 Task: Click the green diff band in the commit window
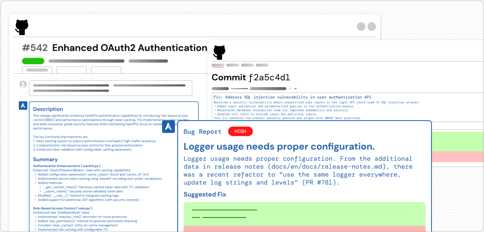[x=458, y=141]
